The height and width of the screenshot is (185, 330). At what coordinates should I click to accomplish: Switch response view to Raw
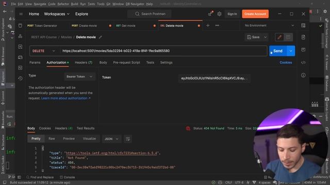tap(52, 139)
